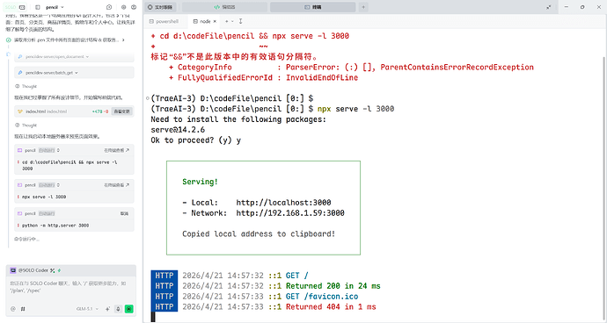Toggle the sidebar layout icon
This screenshot has width=607, height=323.
pyautogui.click(x=38, y=7)
